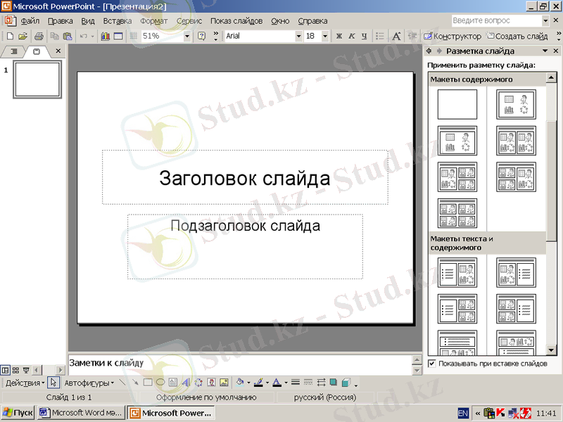
Task: Insert WordArt from the drawing toolbar
Action: 186,383
